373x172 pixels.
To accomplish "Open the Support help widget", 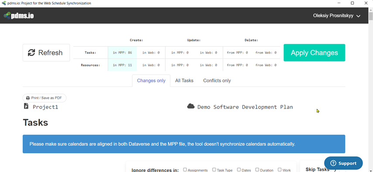I will pyautogui.click(x=343, y=163).
